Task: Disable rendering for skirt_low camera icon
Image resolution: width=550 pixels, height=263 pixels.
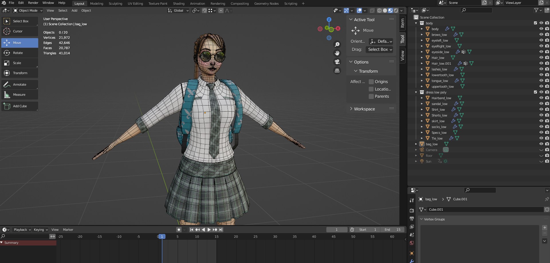Action: [547, 121]
